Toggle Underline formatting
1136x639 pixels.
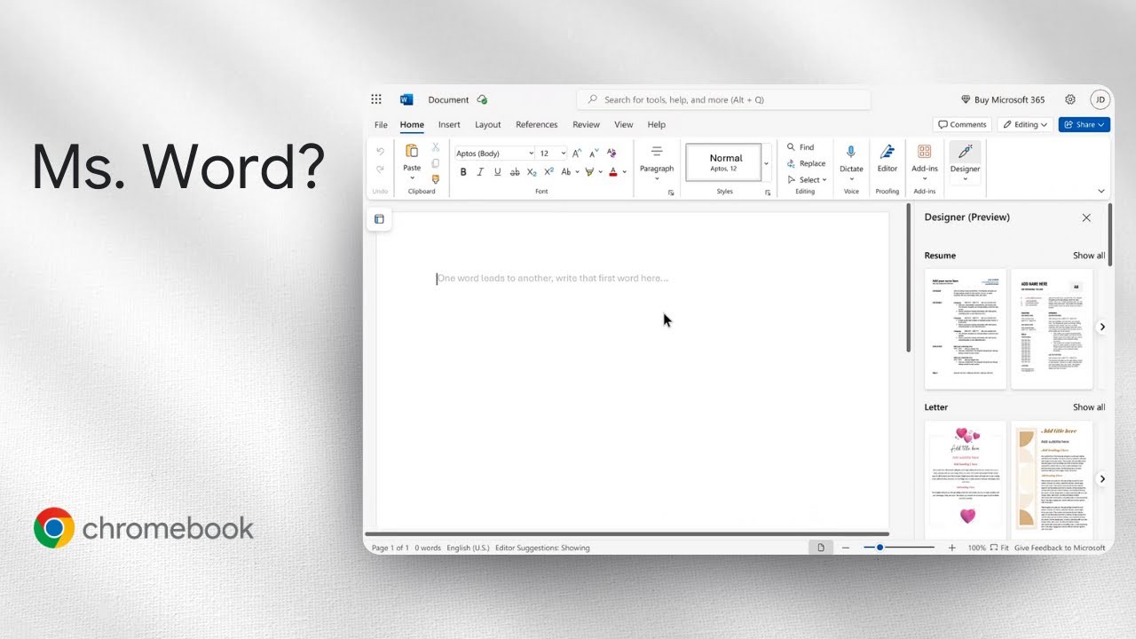pos(497,172)
